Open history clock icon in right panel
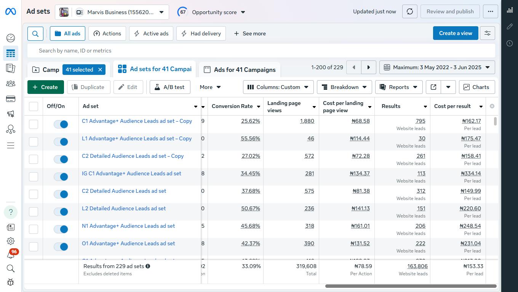This screenshot has height=292, width=518. click(510, 43)
